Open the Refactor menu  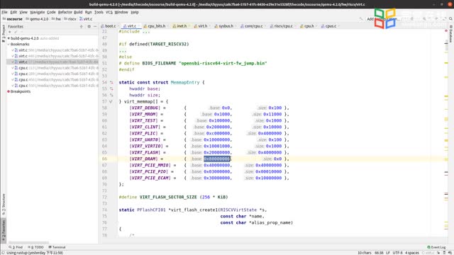(x=65, y=12)
